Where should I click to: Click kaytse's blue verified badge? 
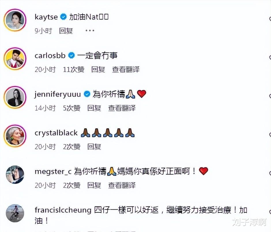[x=63, y=17]
